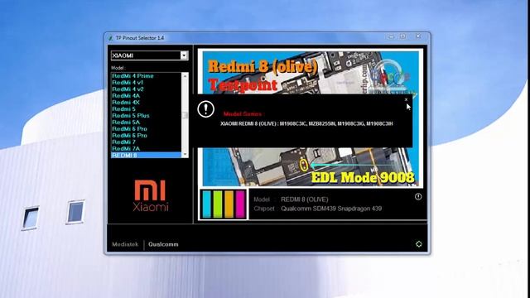530x298 pixels.
Task: Select Redmi 4X in model list
Action: 126,103
